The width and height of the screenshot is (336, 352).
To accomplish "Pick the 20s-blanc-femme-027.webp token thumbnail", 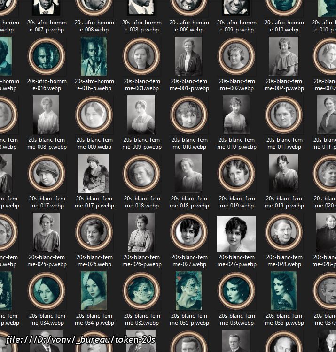I will (189, 232).
